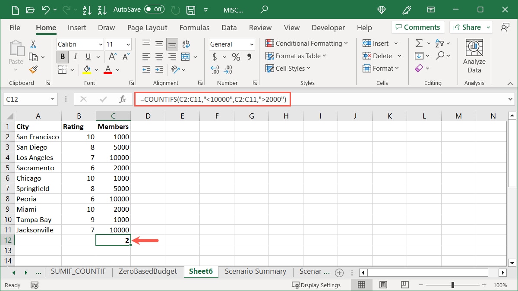Open the Comments pane
518x291 pixels.
tap(418, 27)
